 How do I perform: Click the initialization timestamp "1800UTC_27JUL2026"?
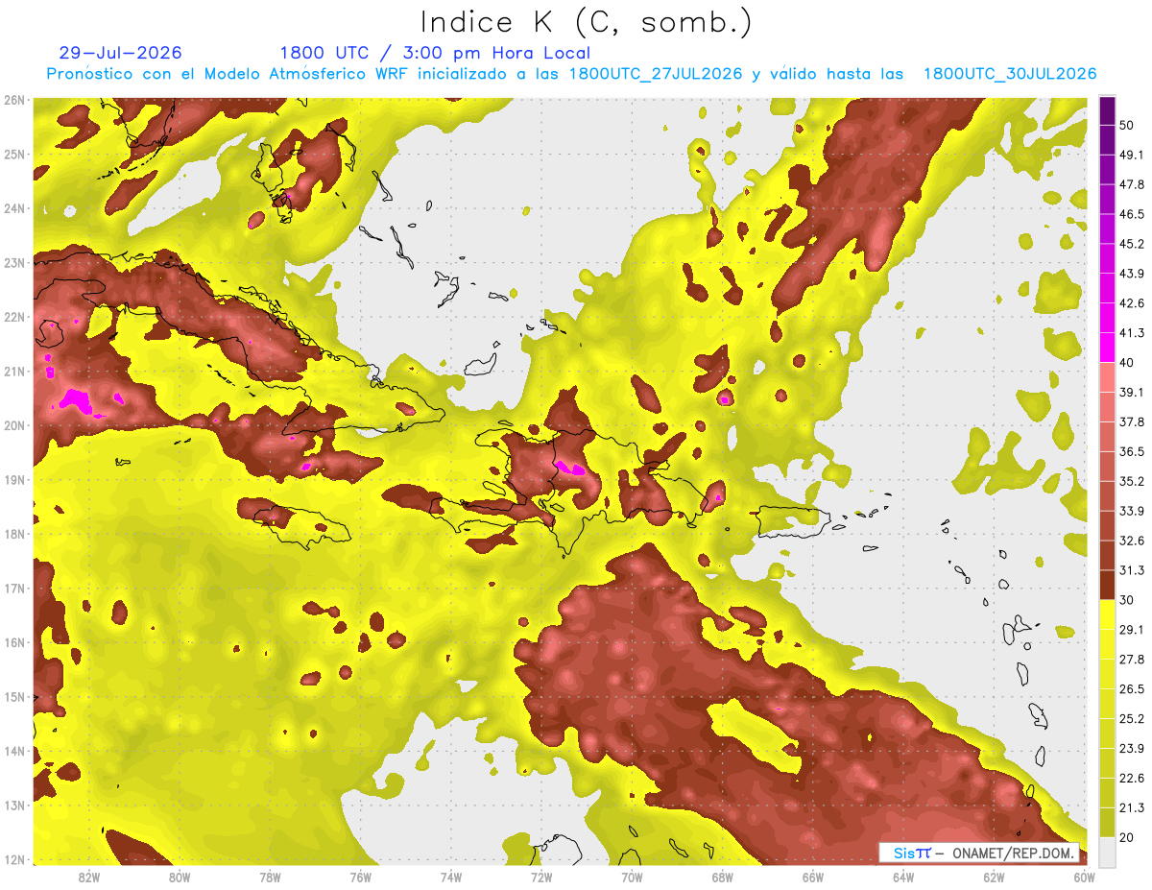(x=655, y=74)
